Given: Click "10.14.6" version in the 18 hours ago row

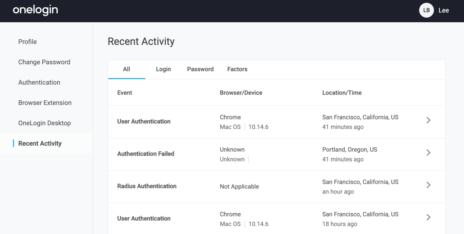Looking at the screenshot, I should pos(258,224).
